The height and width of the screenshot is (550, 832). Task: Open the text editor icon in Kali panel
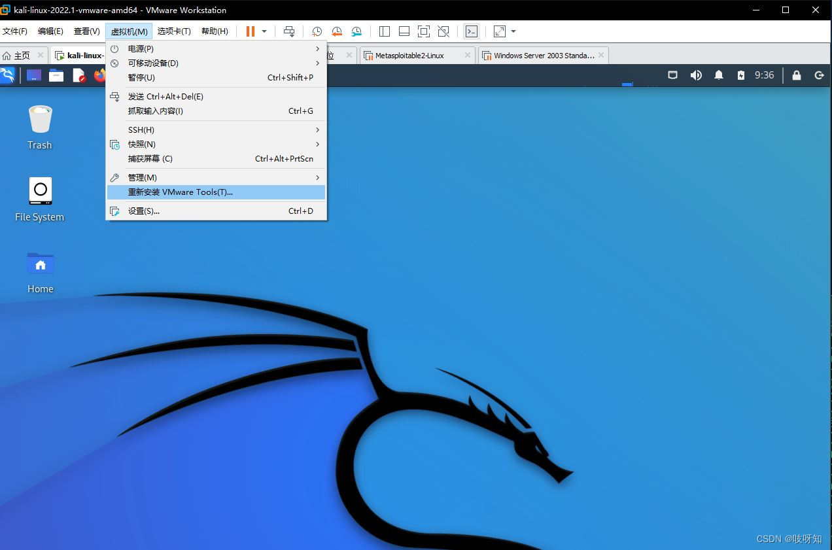point(79,75)
